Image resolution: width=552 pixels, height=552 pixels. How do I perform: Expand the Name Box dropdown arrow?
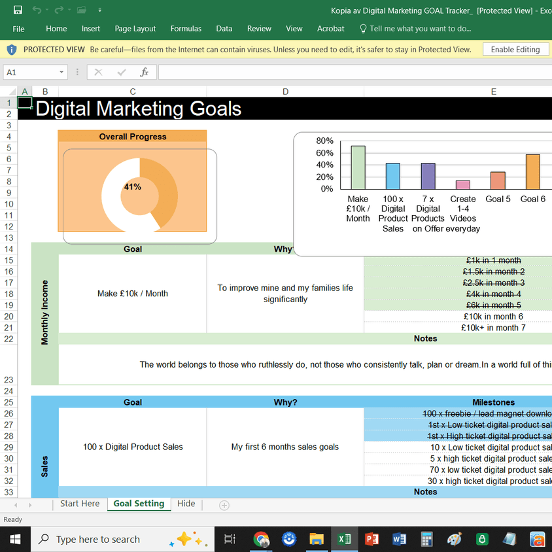tap(61, 72)
